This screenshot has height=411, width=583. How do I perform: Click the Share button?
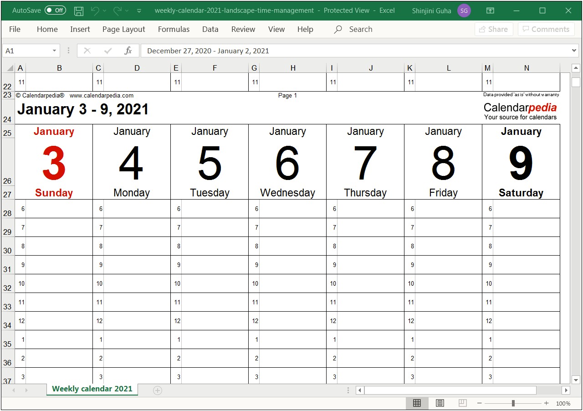click(x=494, y=29)
